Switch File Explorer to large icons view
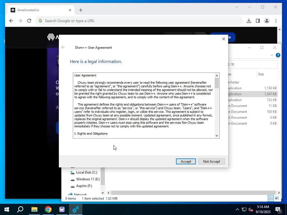Image resolution: width=287 pixels, height=215 pixels. (277, 198)
